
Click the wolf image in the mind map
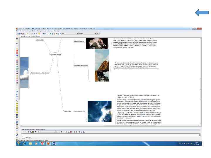pos(97,43)
